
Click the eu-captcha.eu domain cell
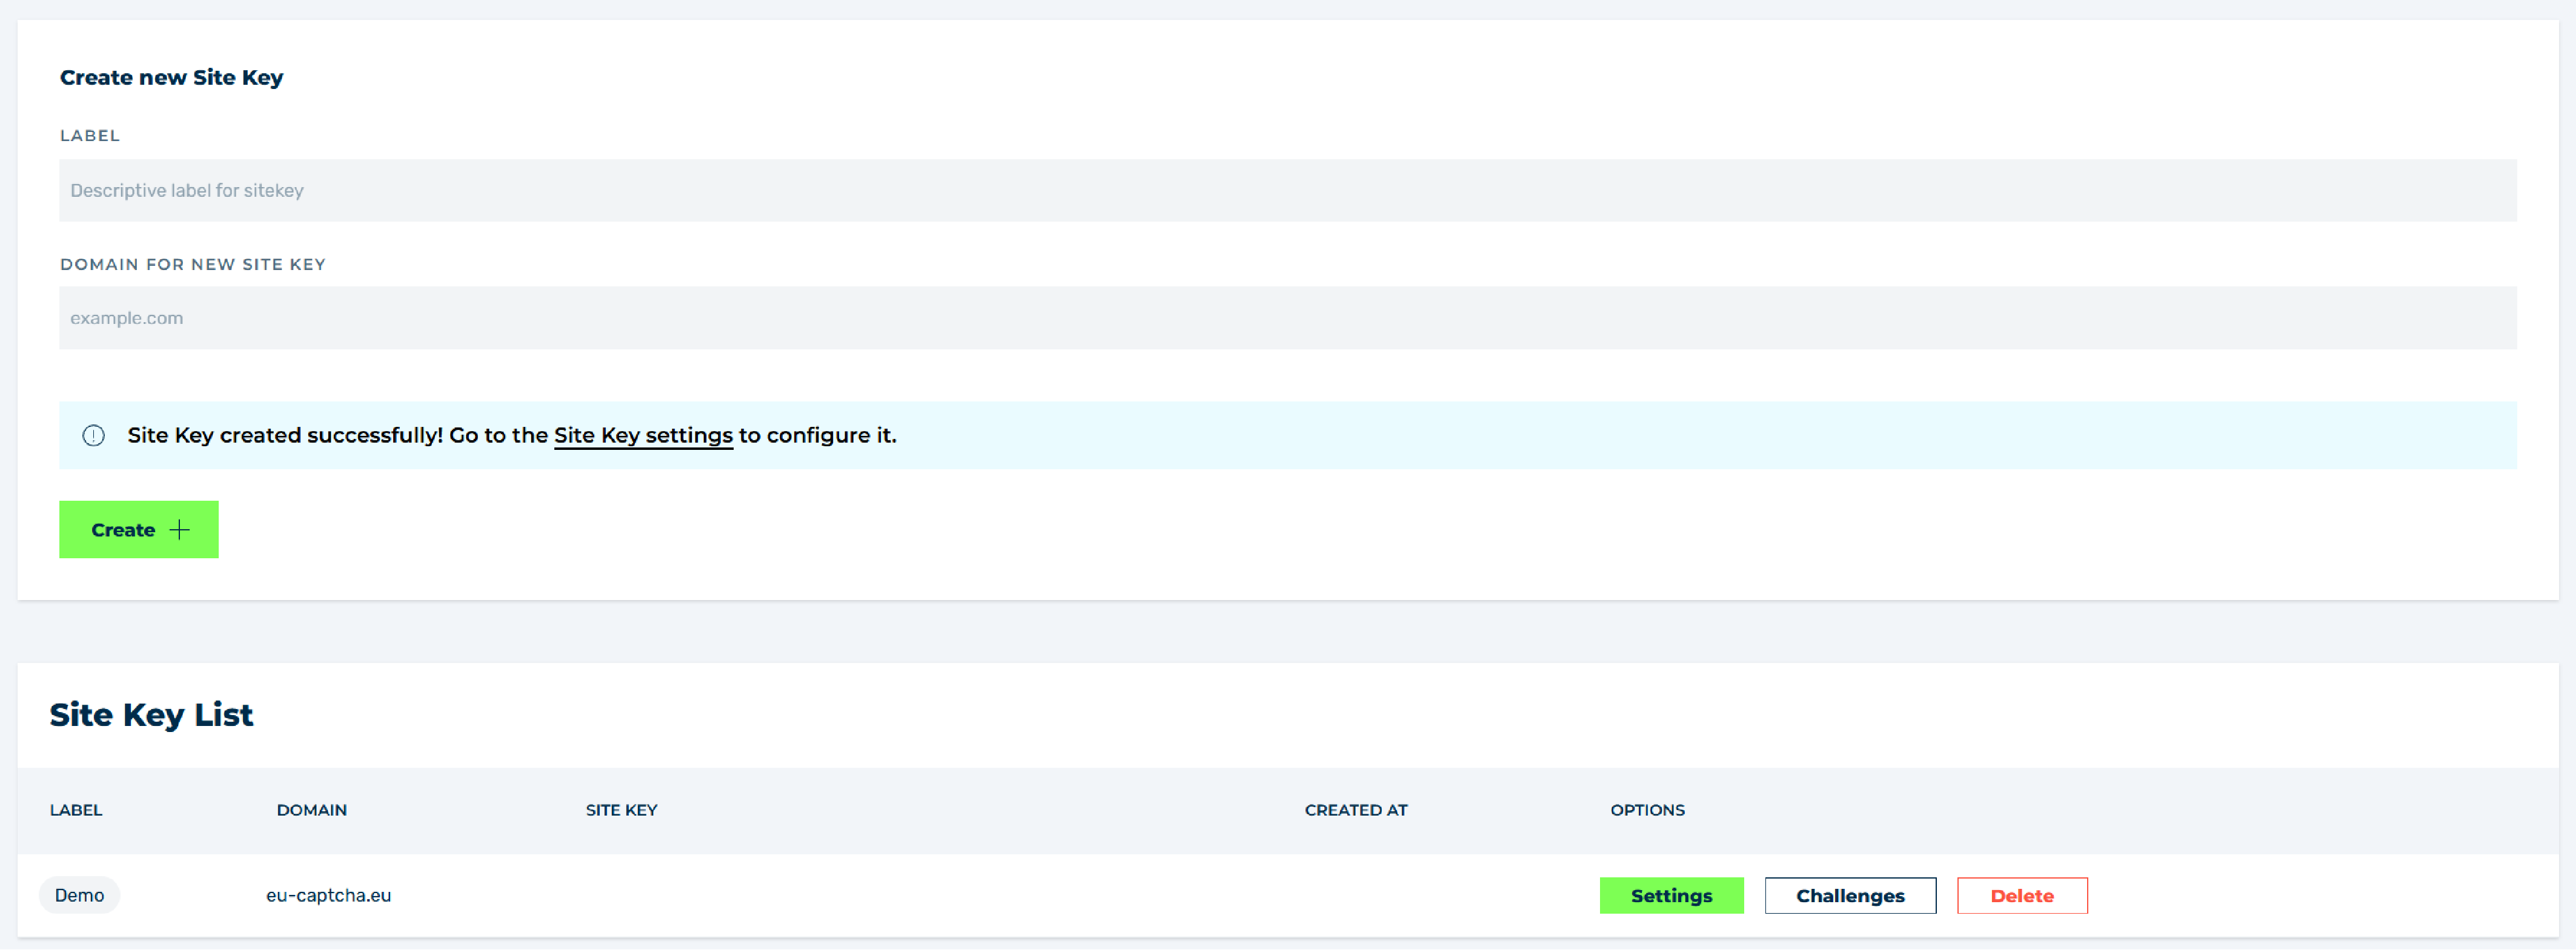[x=328, y=895]
